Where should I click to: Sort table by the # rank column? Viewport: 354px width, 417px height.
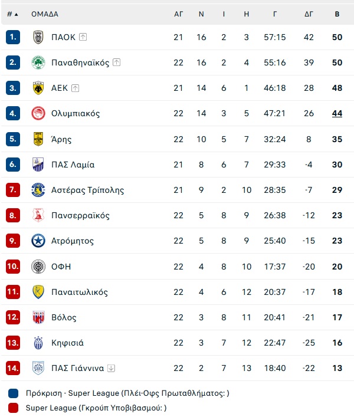pyautogui.click(x=12, y=14)
